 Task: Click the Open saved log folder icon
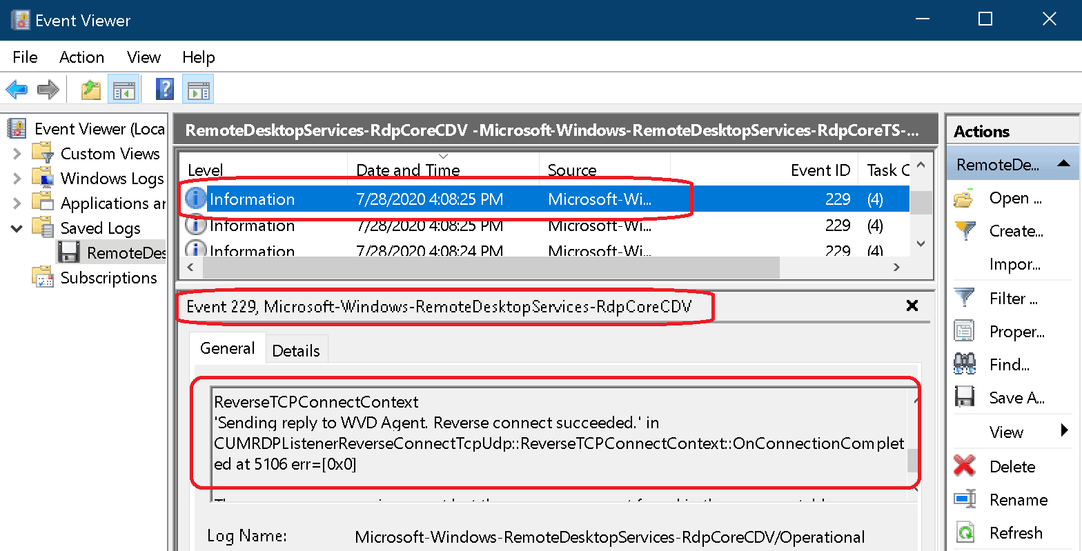pos(964,199)
